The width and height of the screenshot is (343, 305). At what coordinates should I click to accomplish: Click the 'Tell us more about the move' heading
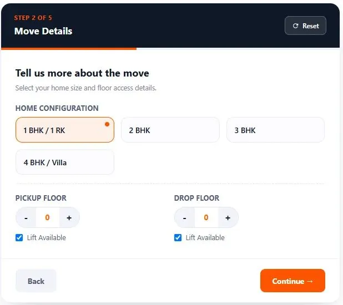coord(82,73)
